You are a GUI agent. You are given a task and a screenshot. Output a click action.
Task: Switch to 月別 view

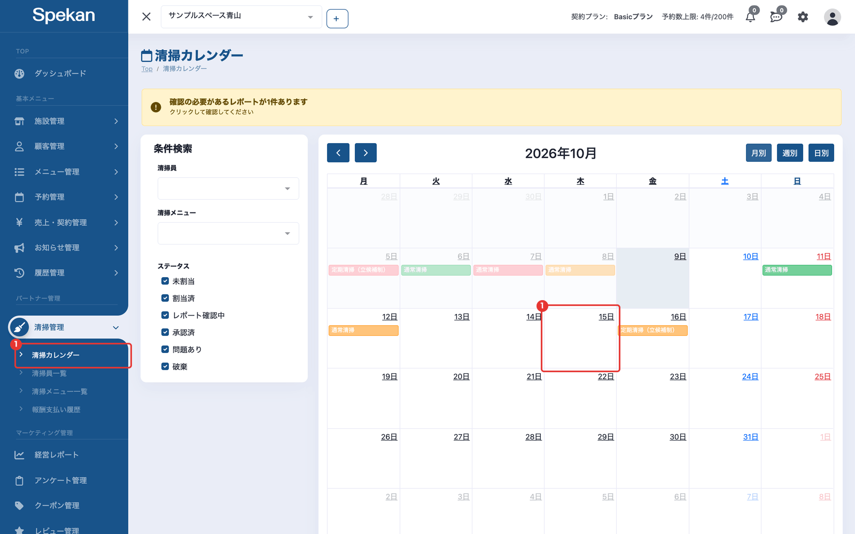click(758, 153)
